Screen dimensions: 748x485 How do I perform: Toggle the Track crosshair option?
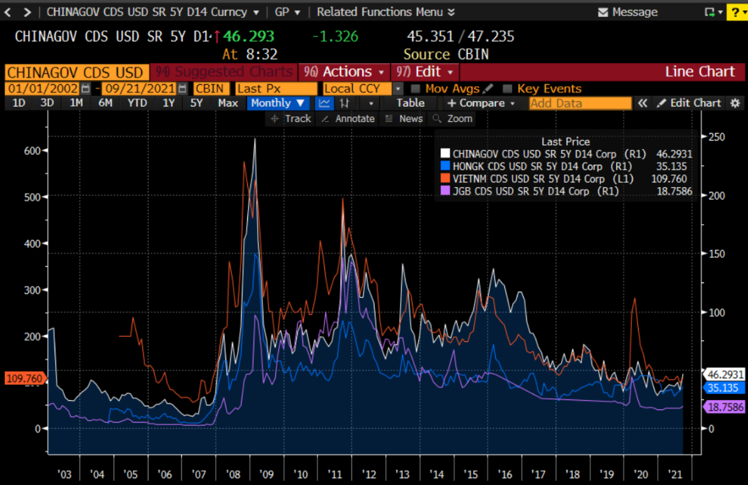coord(291,118)
